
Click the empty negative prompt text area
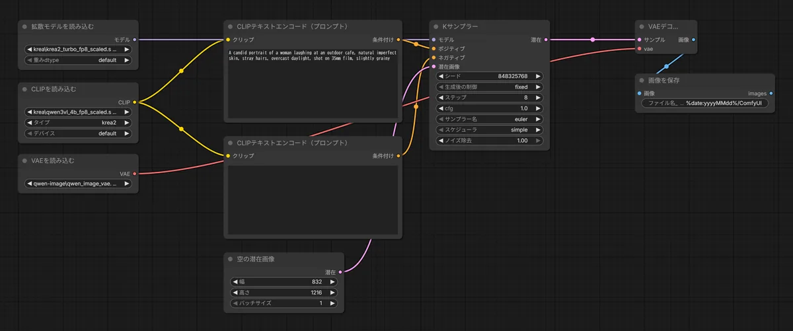point(313,200)
